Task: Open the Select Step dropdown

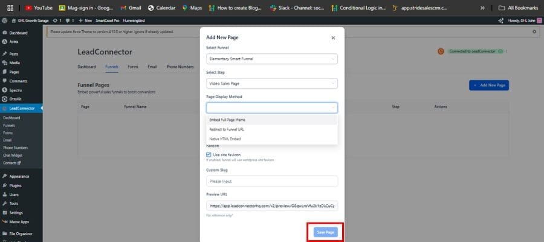Action: coord(271,83)
